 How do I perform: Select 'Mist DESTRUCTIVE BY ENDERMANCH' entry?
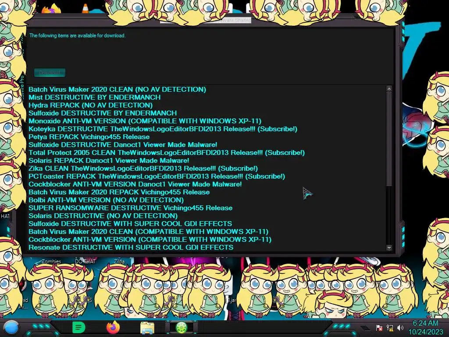coord(95,97)
